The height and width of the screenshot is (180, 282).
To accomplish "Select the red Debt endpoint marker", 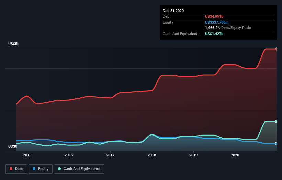I will pyautogui.click(x=276, y=49).
